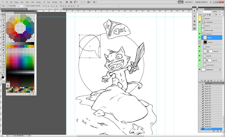Collapse the Pirate Cat layer group

pos(202,34)
